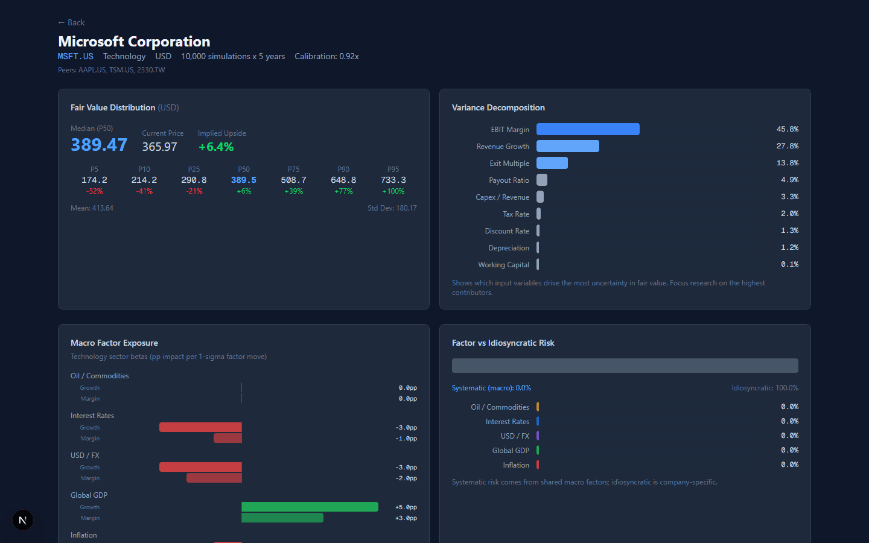Click the blue Interest Rates color marker
The image size is (869, 543).
(x=538, y=421)
